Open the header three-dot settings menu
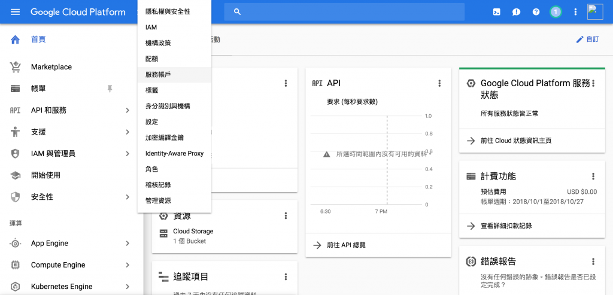The height and width of the screenshot is (295, 613). 575,12
